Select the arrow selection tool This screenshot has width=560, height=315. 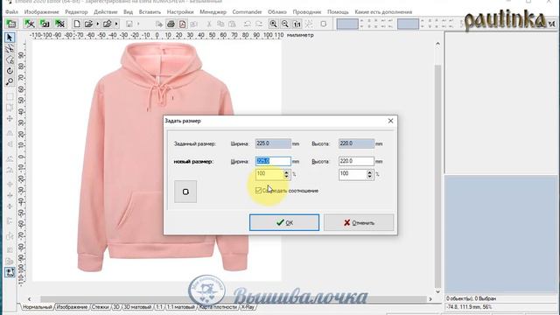pos(10,38)
